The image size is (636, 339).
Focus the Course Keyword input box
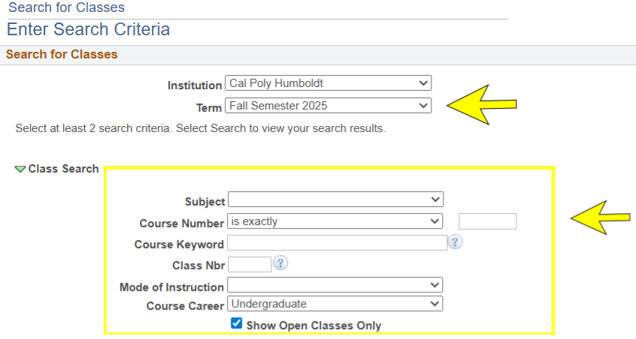click(x=337, y=243)
